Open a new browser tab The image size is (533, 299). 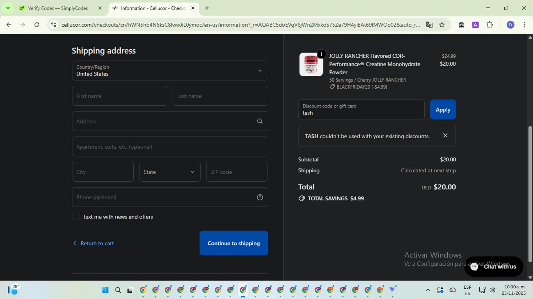(x=207, y=8)
